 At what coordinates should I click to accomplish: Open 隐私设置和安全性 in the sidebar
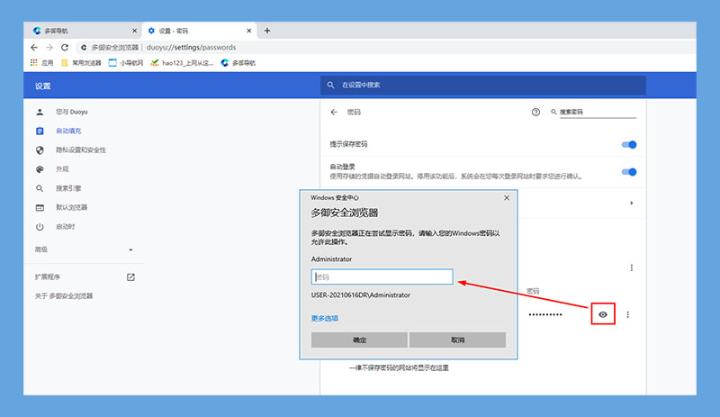coord(81,150)
